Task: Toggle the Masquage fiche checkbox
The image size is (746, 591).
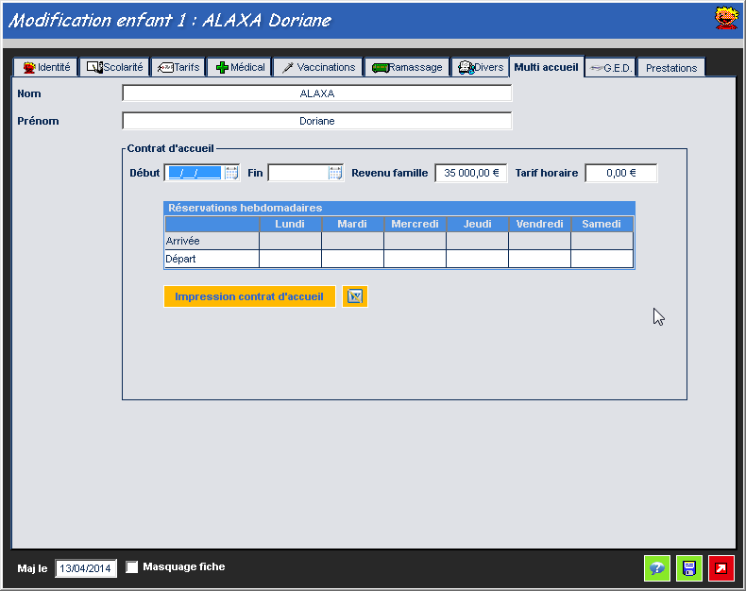Action: [132, 567]
